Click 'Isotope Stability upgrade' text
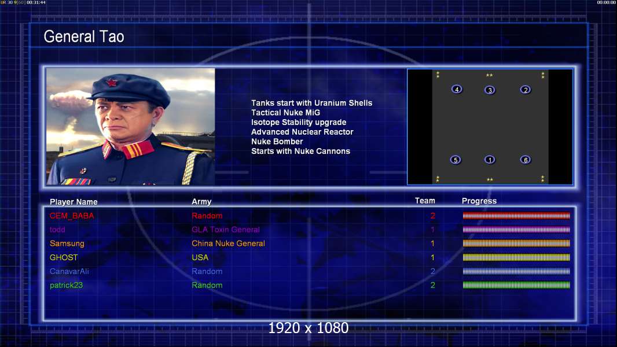Viewport: 617px width, 347px height. point(299,122)
